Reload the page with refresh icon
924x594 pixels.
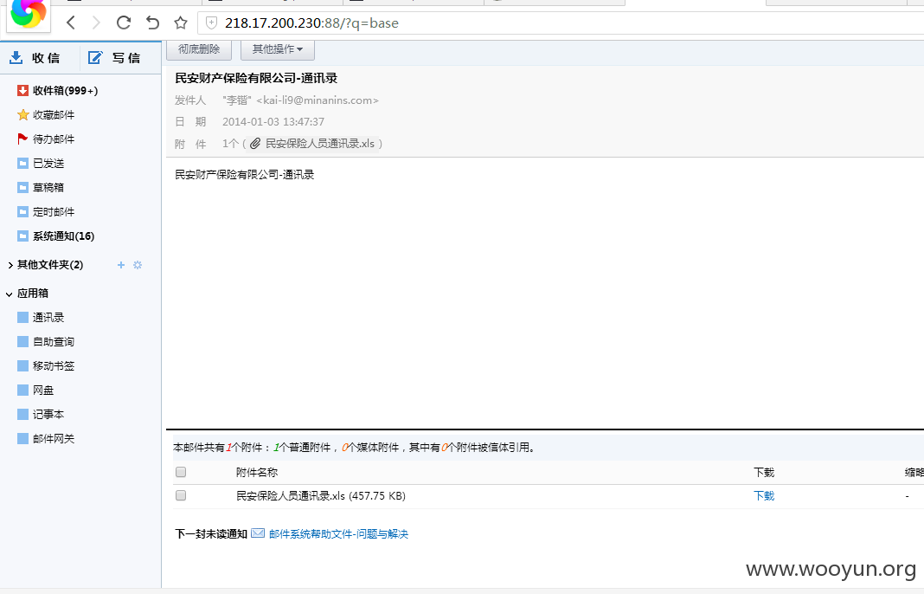(123, 23)
